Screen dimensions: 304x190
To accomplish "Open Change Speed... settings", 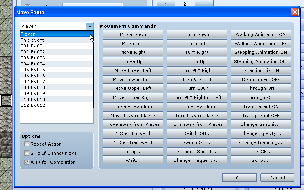I will [x=197, y=152].
